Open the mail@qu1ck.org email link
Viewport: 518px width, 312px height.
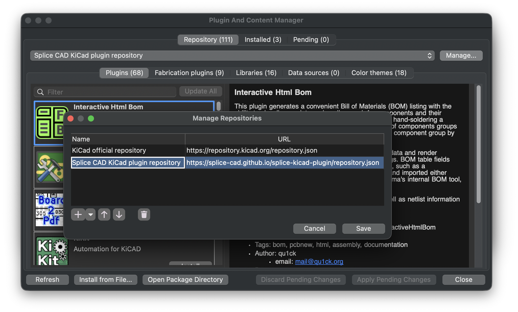pyautogui.click(x=319, y=262)
